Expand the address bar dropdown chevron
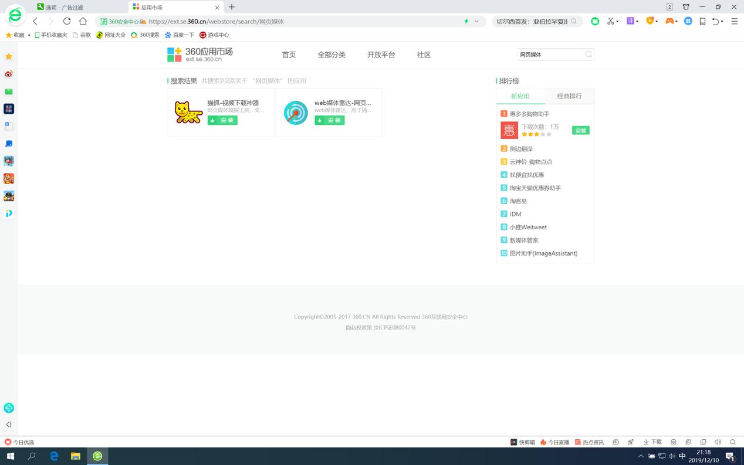Viewport: 744px width, 465px height. coord(476,21)
